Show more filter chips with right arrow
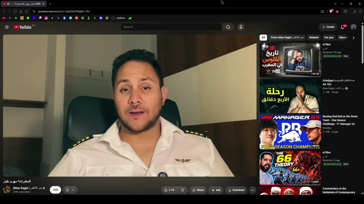 tap(353, 38)
